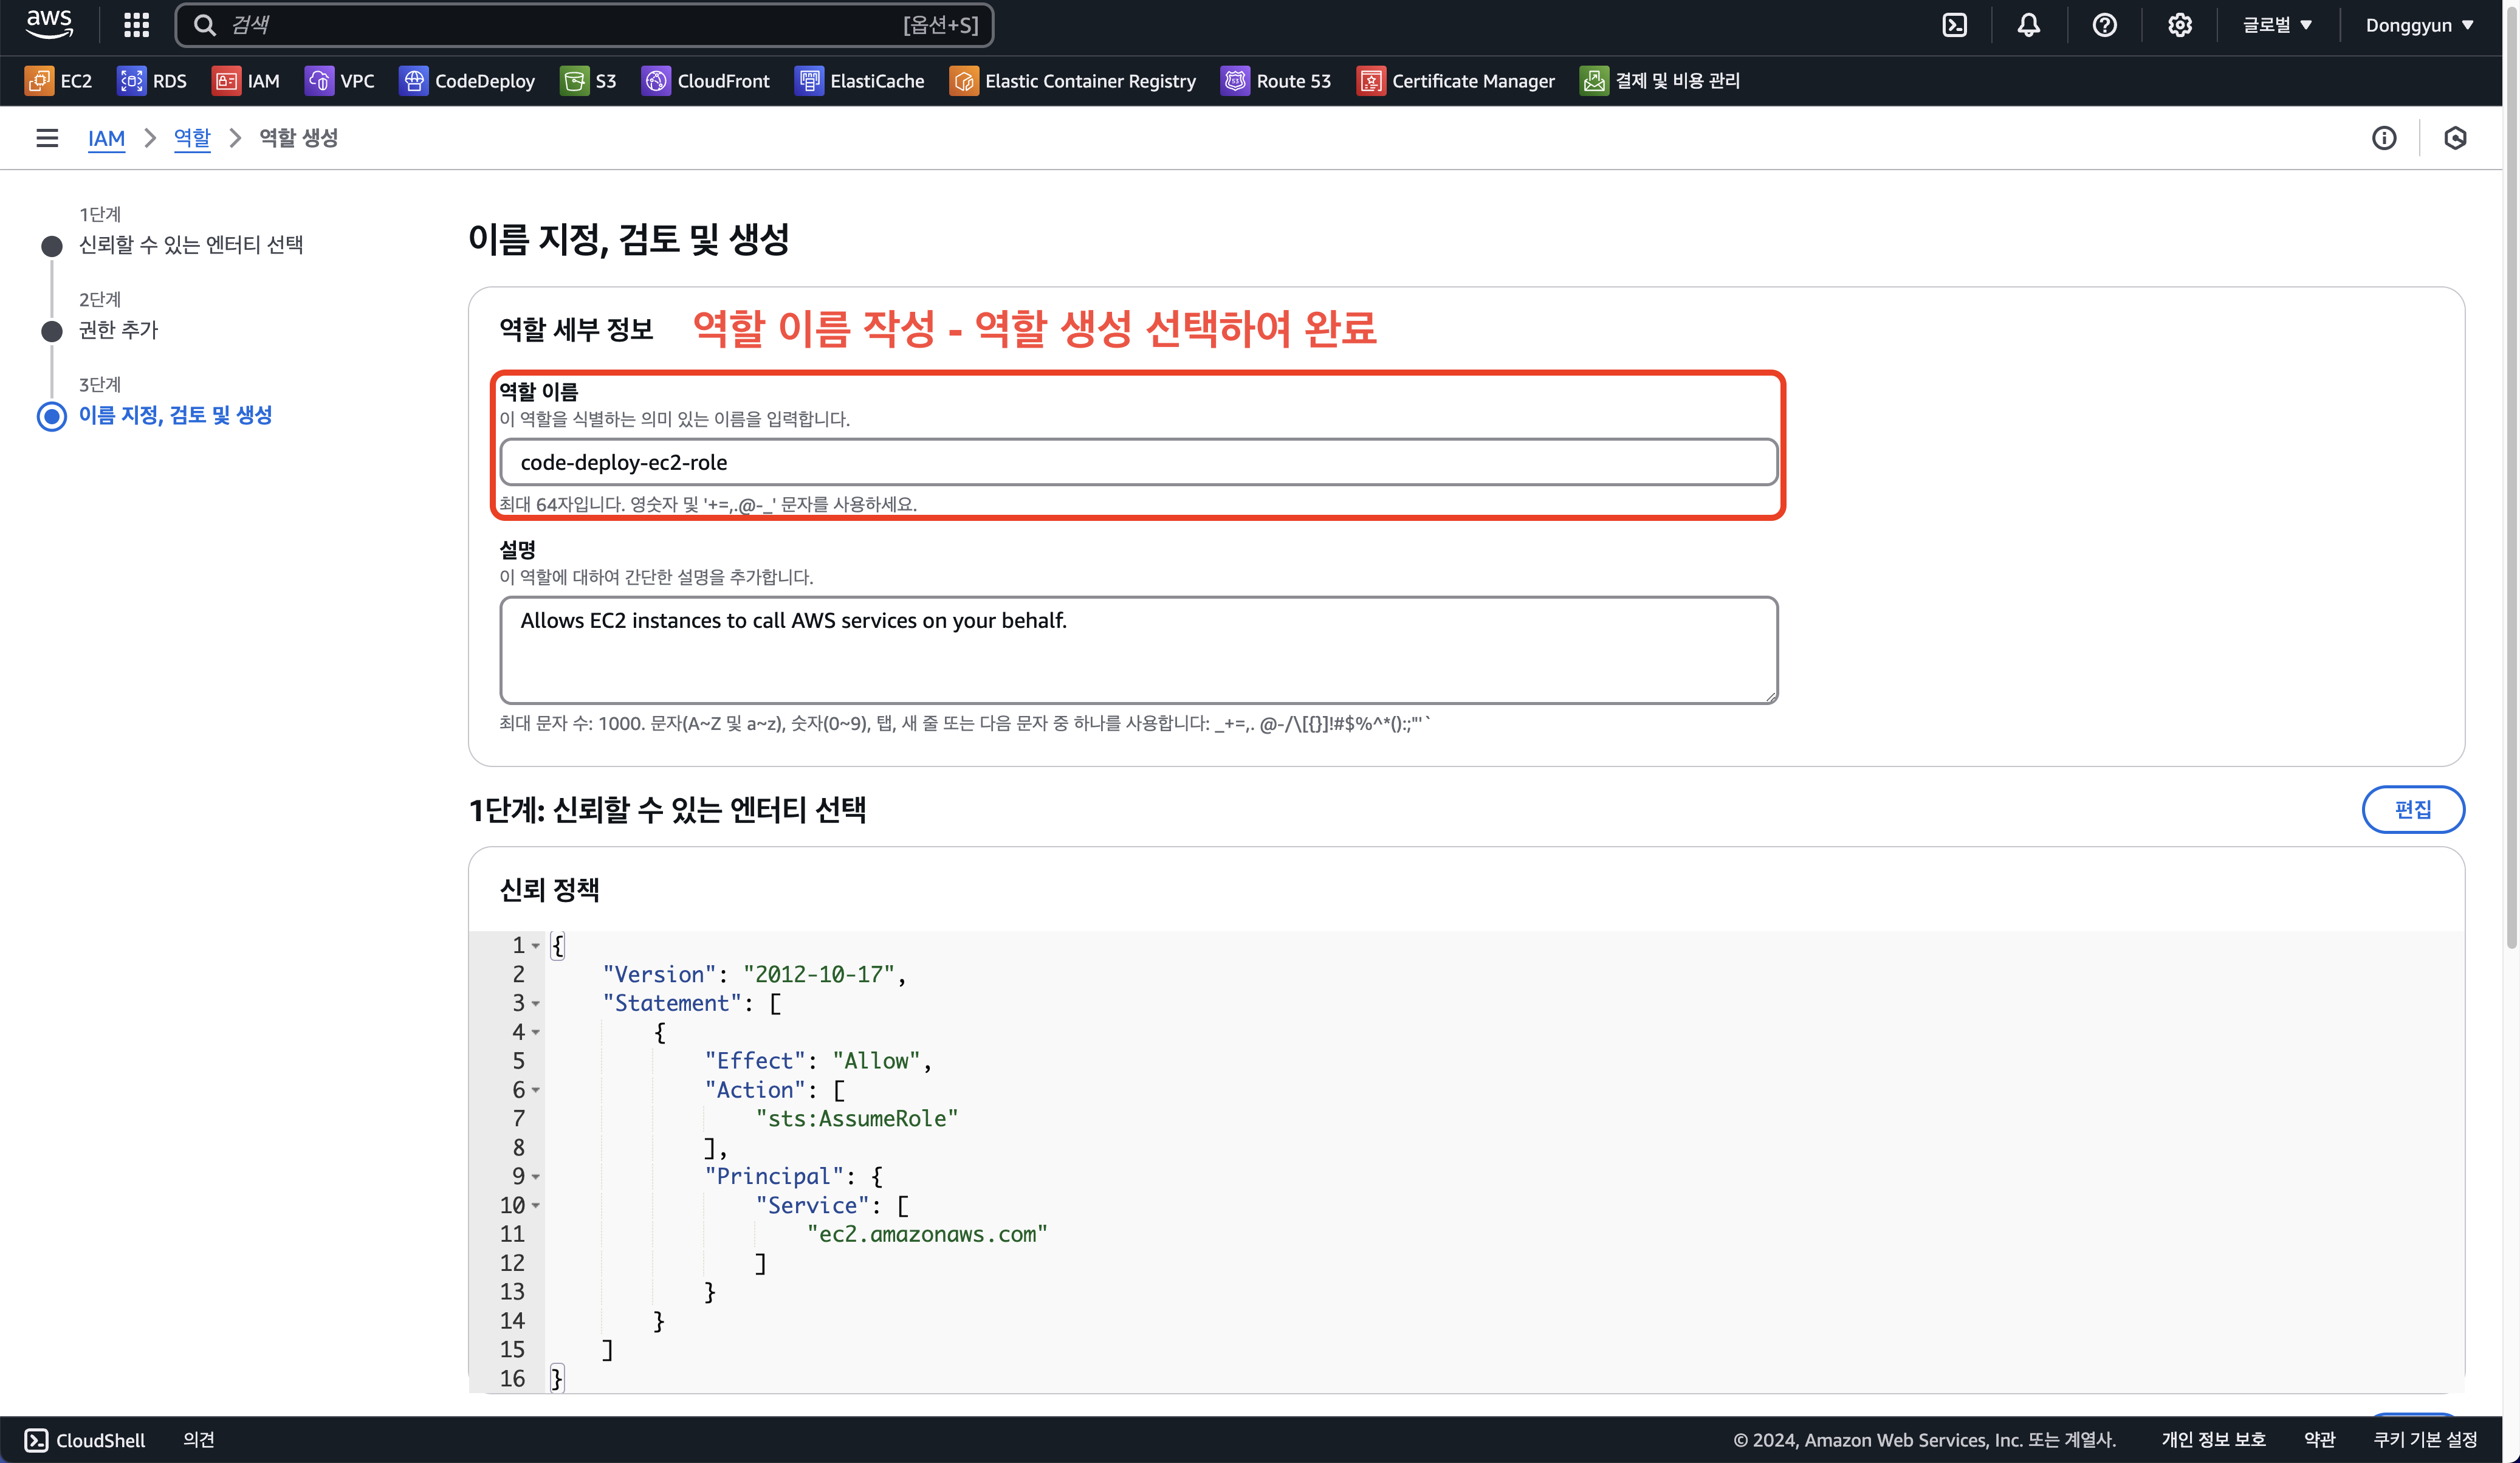Open CloudShell from the top bar
This screenshot has height=1463, width=2520.
pos(1954,25)
